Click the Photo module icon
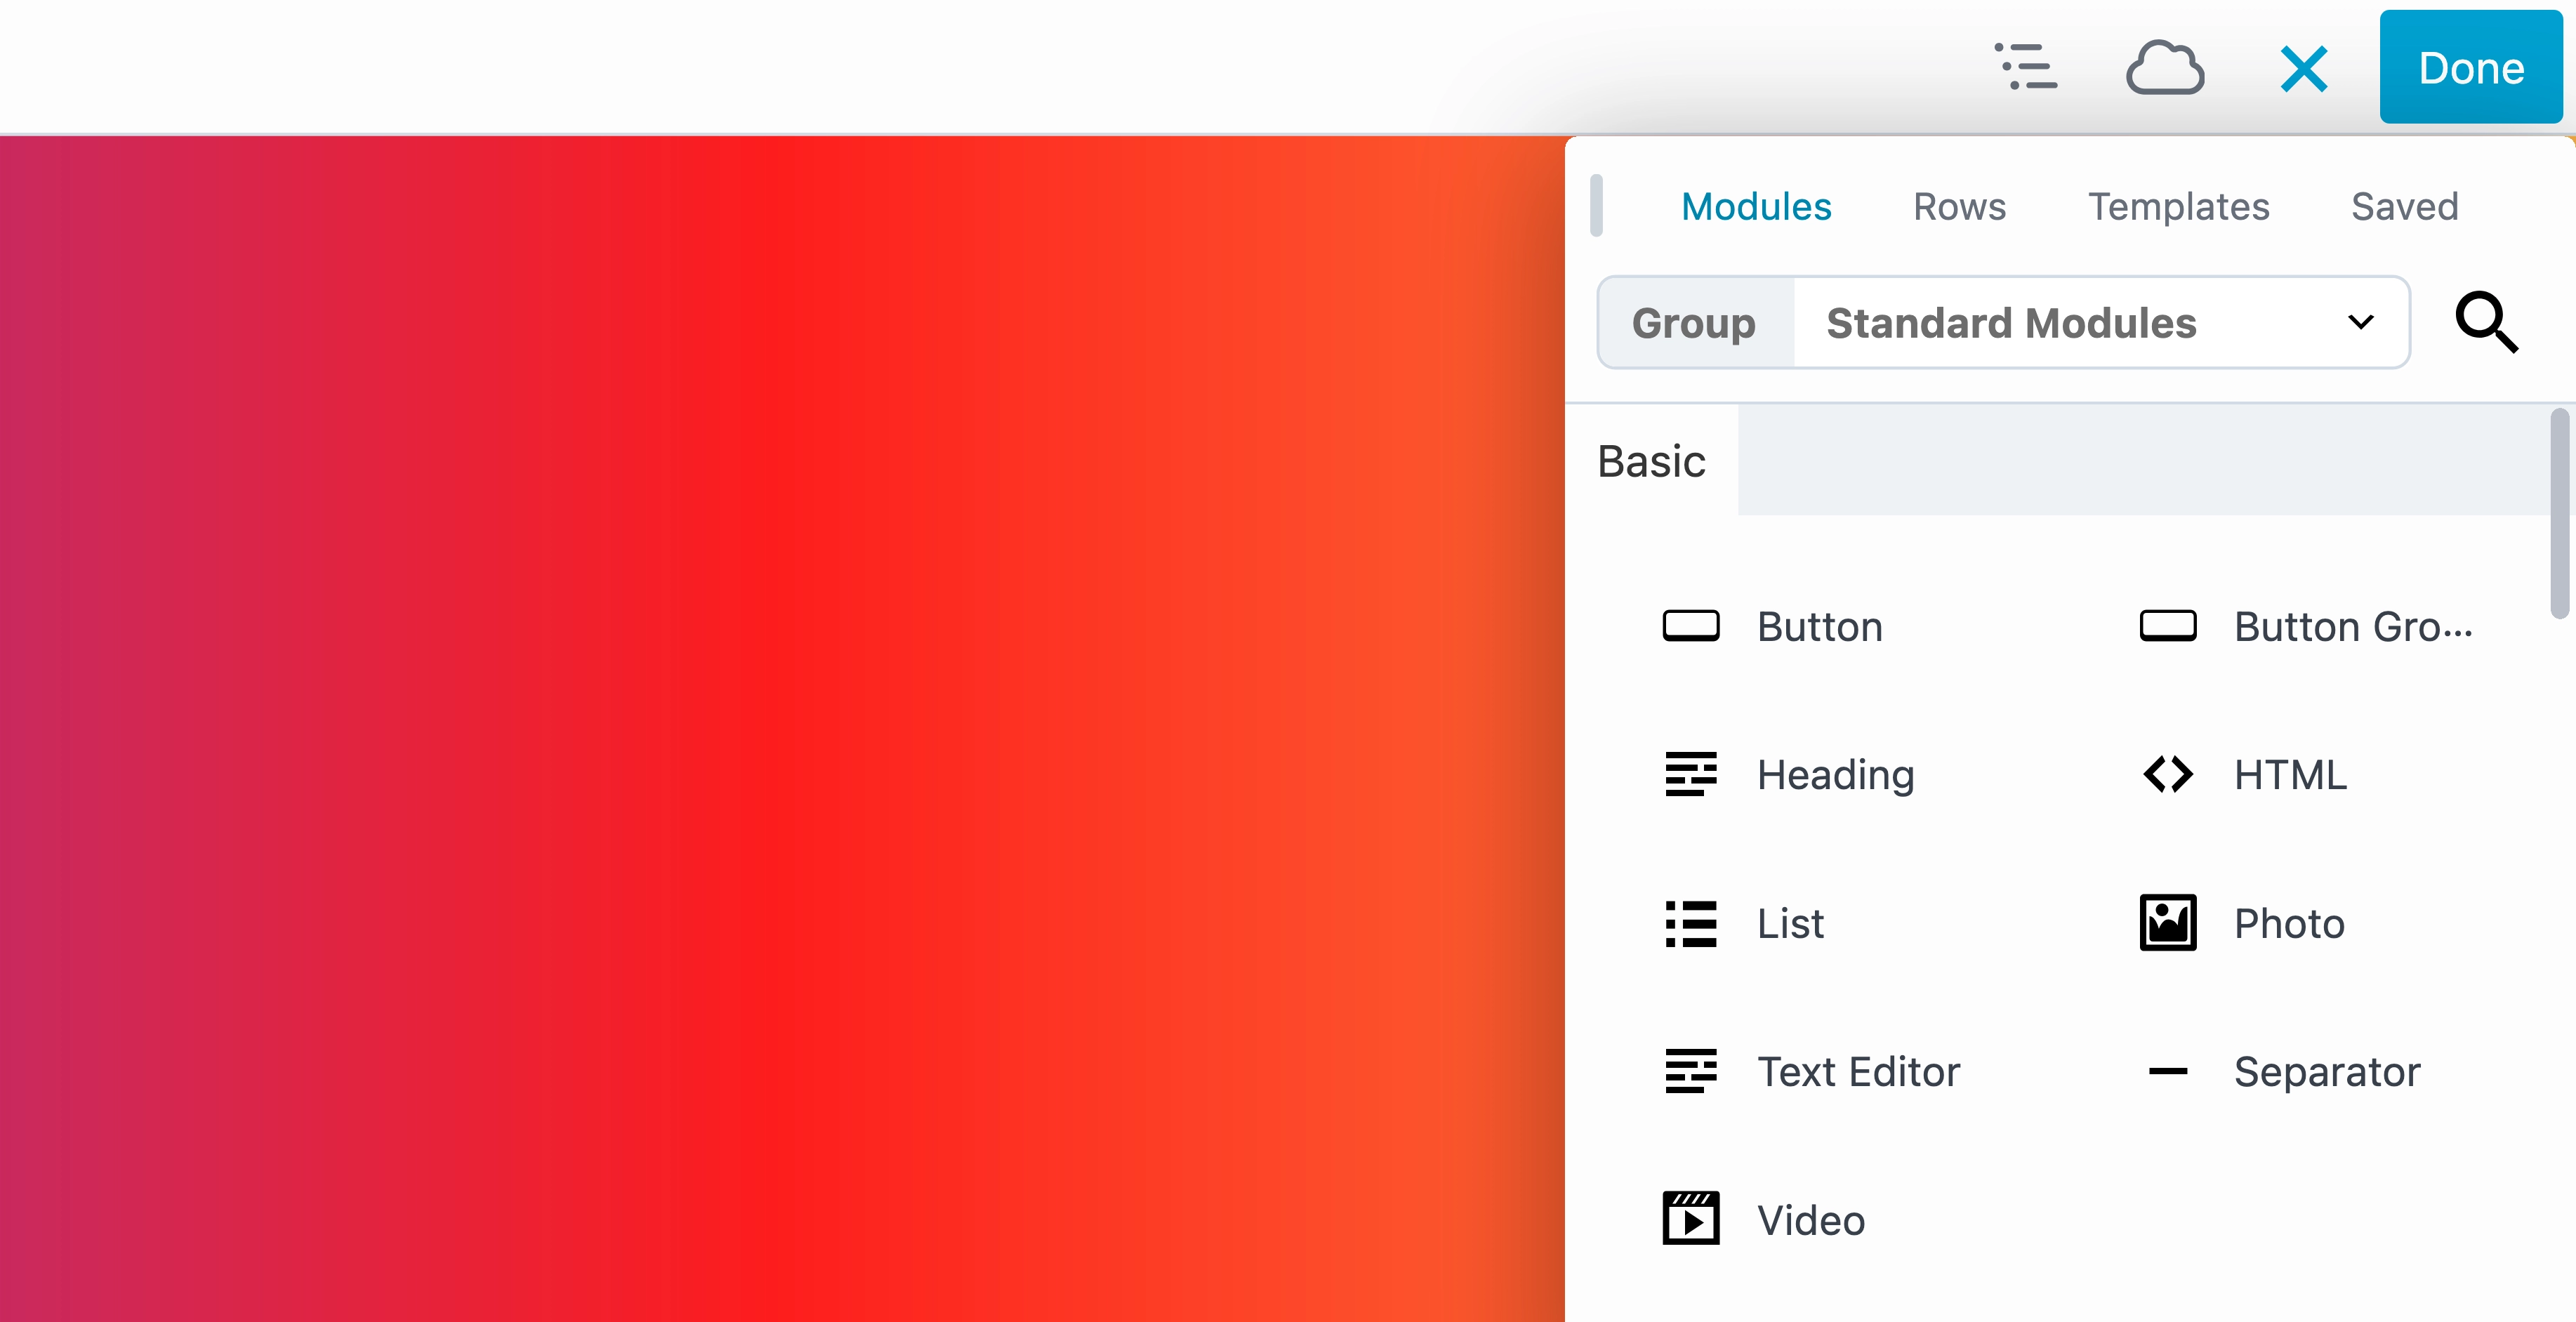The width and height of the screenshot is (2576, 1322). click(2168, 923)
